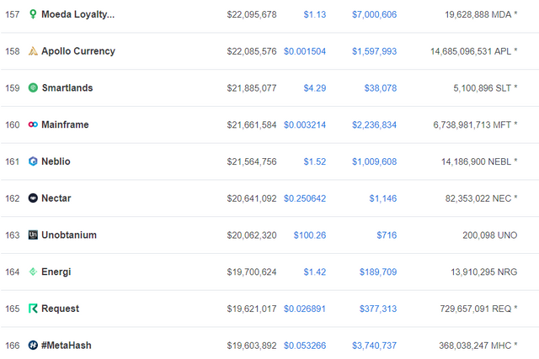Open the #MetaHash coin page
The image size is (539, 359).
(x=67, y=346)
